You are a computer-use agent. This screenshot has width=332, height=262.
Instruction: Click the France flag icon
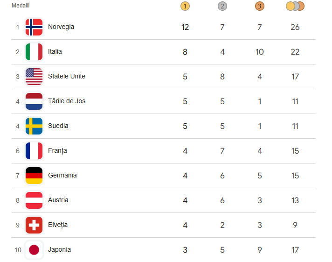(x=34, y=151)
